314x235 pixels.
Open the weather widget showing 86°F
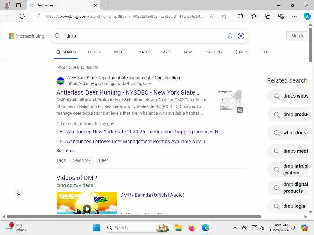(16, 228)
